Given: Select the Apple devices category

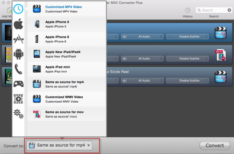Looking at the screenshot, I should coord(18,24).
